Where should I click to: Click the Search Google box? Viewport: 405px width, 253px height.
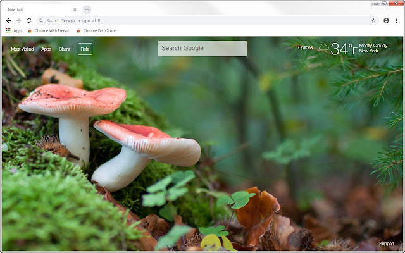tap(202, 49)
